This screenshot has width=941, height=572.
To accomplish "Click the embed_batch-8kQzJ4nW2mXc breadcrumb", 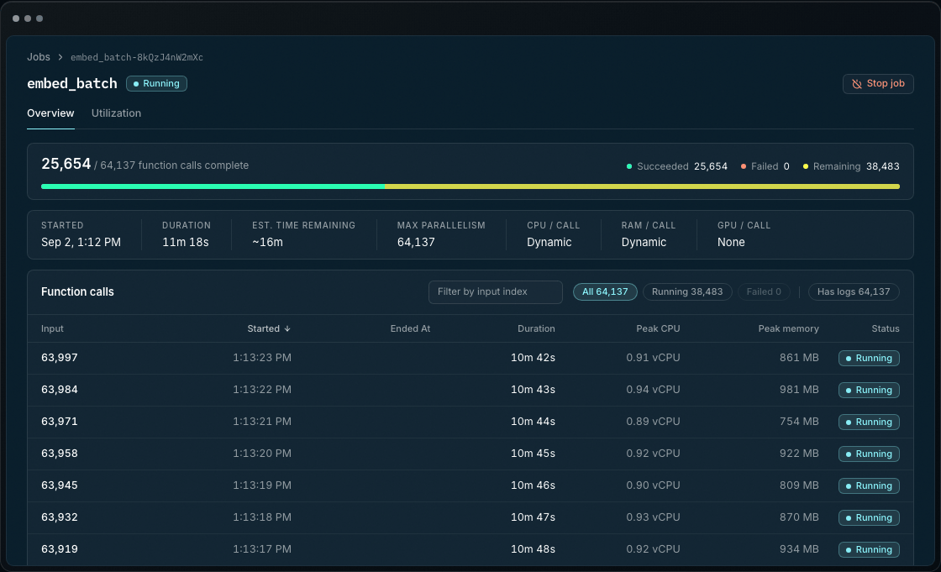I will tap(137, 58).
